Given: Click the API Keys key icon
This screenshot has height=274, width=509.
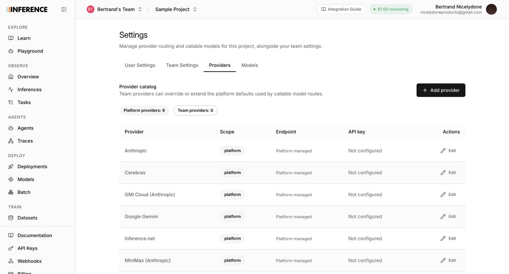Looking at the screenshot, I should tap(11, 248).
